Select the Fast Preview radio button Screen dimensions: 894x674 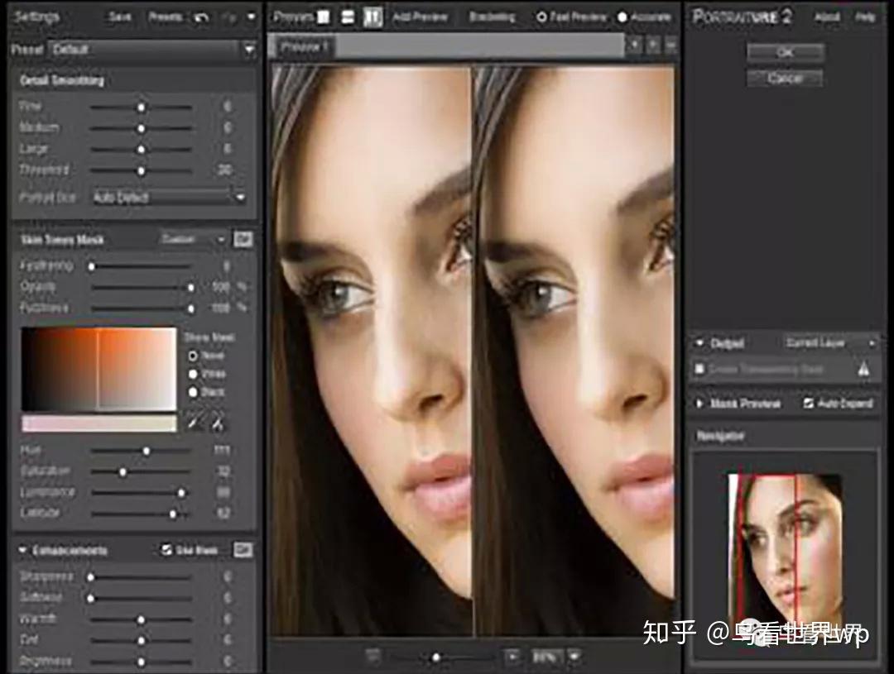544,16
